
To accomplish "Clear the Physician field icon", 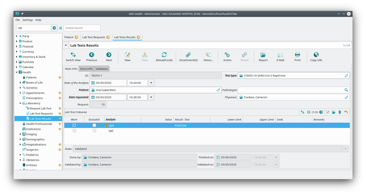I will [346, 97].
